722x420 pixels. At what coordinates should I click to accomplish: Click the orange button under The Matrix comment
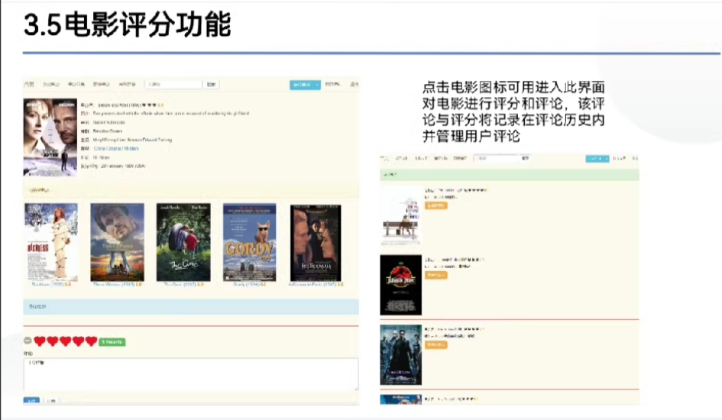[x=435, y=344]
